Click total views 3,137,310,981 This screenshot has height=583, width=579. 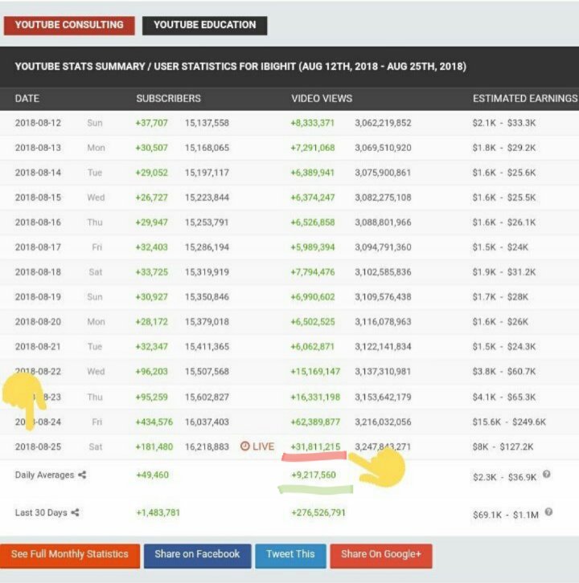383,372
